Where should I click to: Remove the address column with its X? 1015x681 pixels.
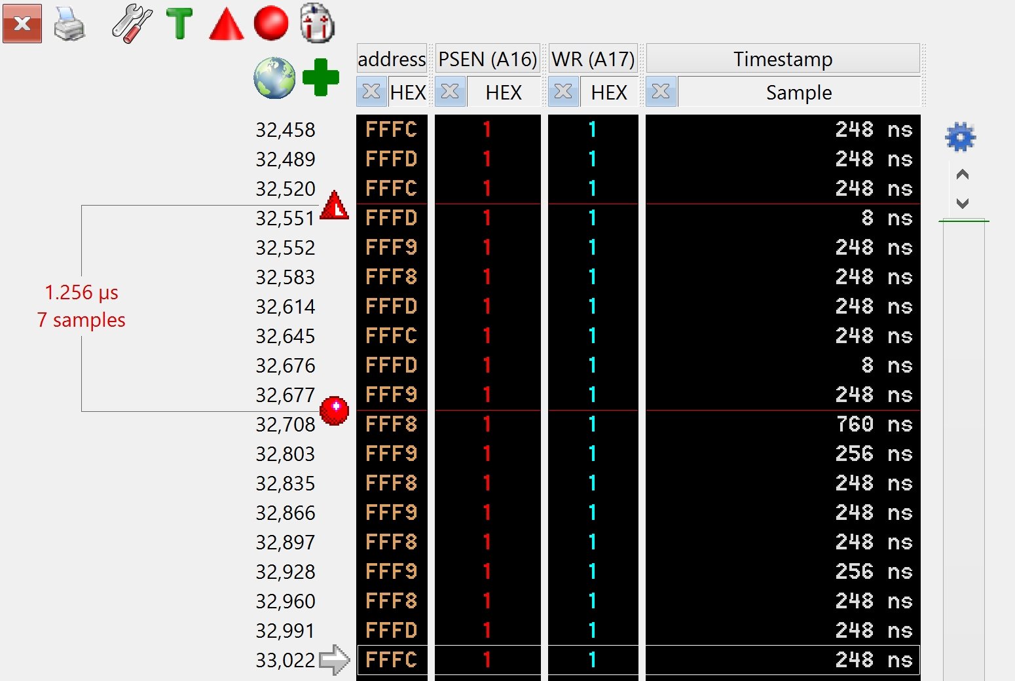point(371,92)
